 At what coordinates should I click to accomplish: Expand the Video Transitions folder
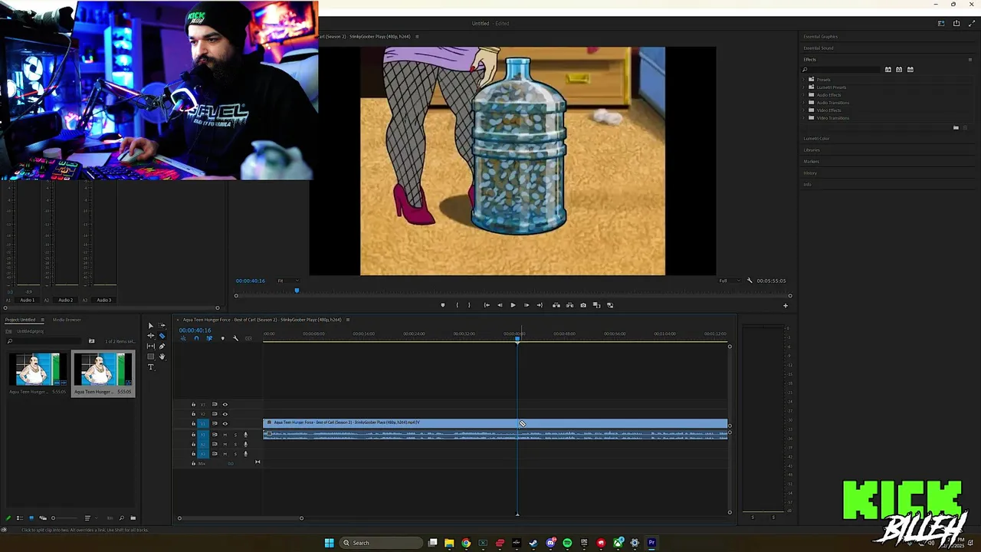tap(804, 118)
